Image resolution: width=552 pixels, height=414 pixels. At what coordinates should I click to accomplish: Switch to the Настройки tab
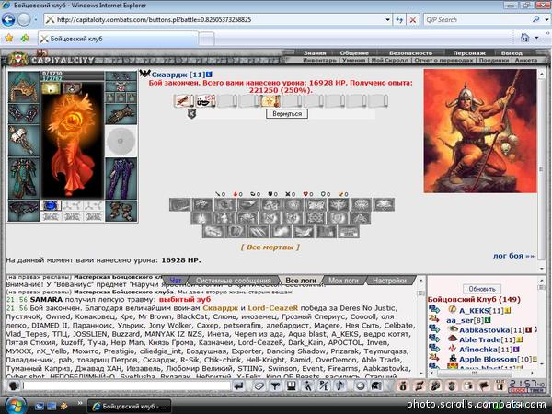click(x=389, y=281)
